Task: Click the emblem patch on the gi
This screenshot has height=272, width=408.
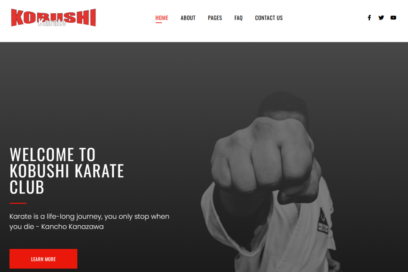Action: pyautogui.click(x=322, y=221)
